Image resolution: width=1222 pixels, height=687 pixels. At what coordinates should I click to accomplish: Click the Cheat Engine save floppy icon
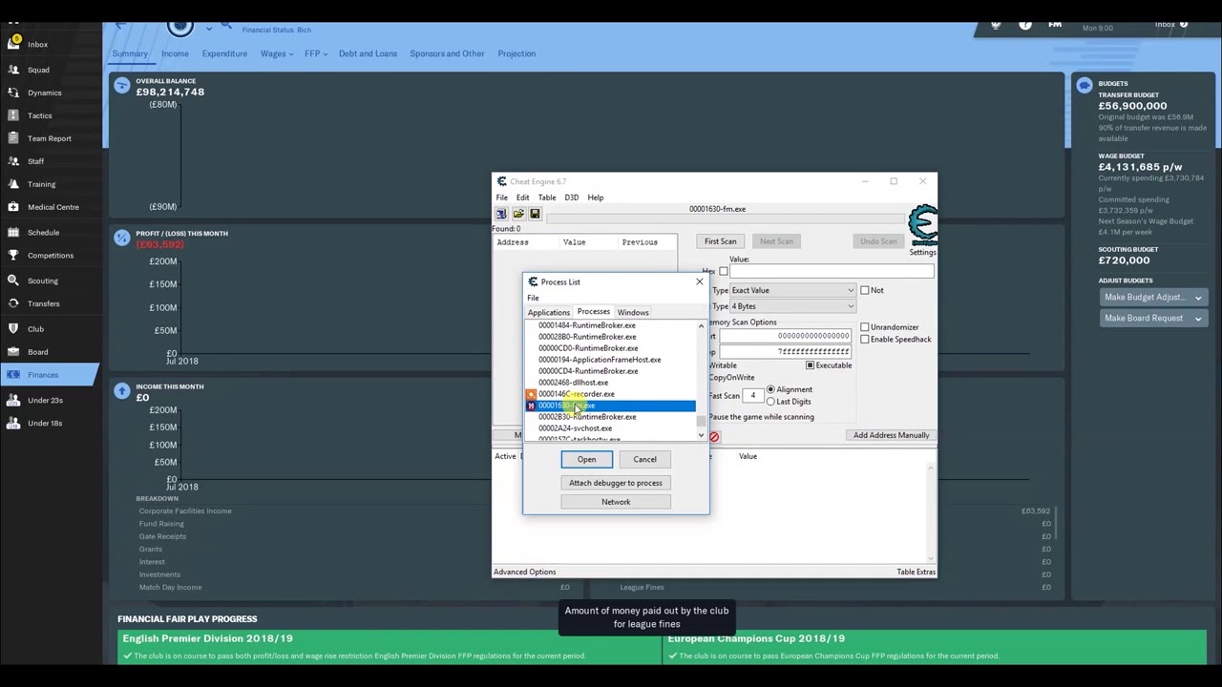[x=535, y=214]
